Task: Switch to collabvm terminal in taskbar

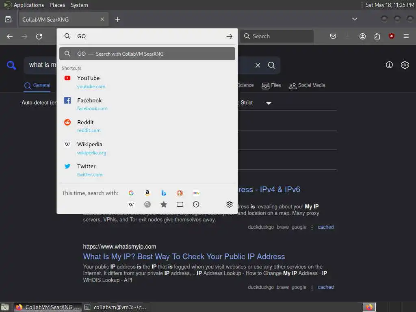Action: pyautogui.click(x=115, y=307)
